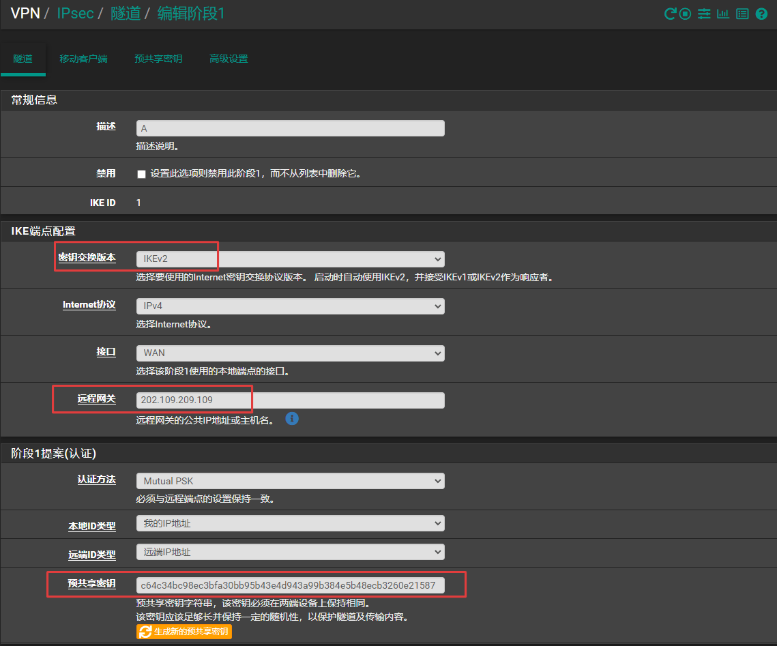Open the IKEv2 key exchange version dropdown
Viewport: 777px width, 646px height.
[x=290, y=259]
